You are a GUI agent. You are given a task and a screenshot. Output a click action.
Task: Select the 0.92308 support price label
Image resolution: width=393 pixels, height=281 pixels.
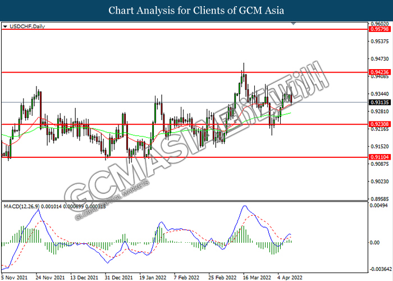click(380, 124)
